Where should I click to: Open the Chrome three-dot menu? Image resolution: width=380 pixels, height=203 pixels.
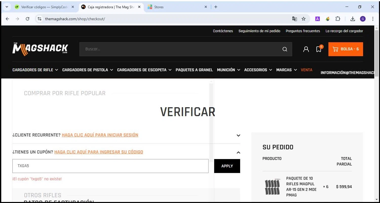[373, 19]
